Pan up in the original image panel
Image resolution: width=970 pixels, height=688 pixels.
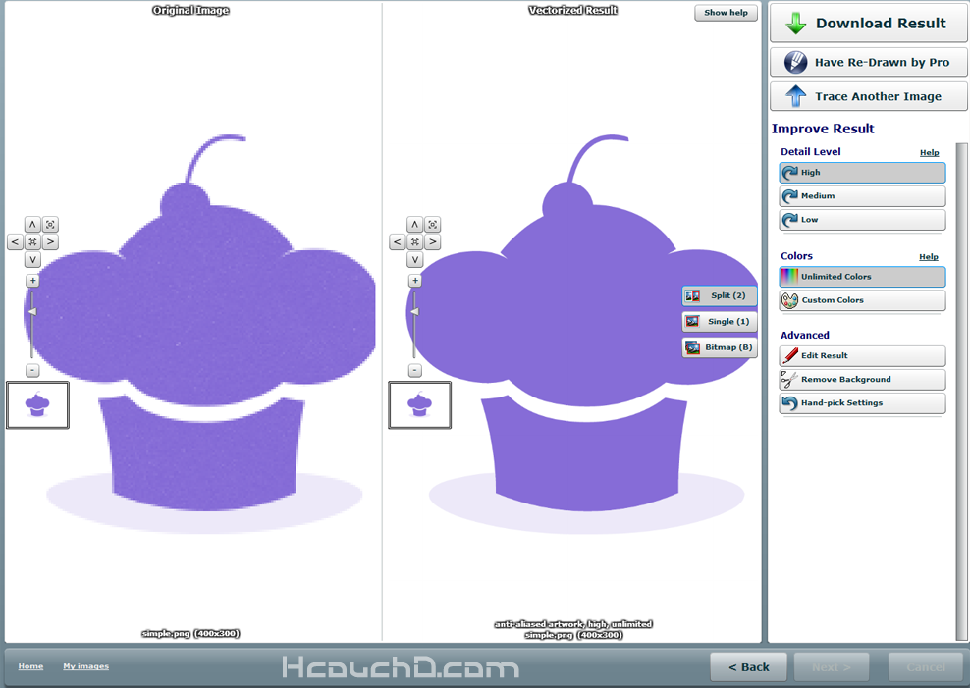pyautogui.click(x=32, y=225)
